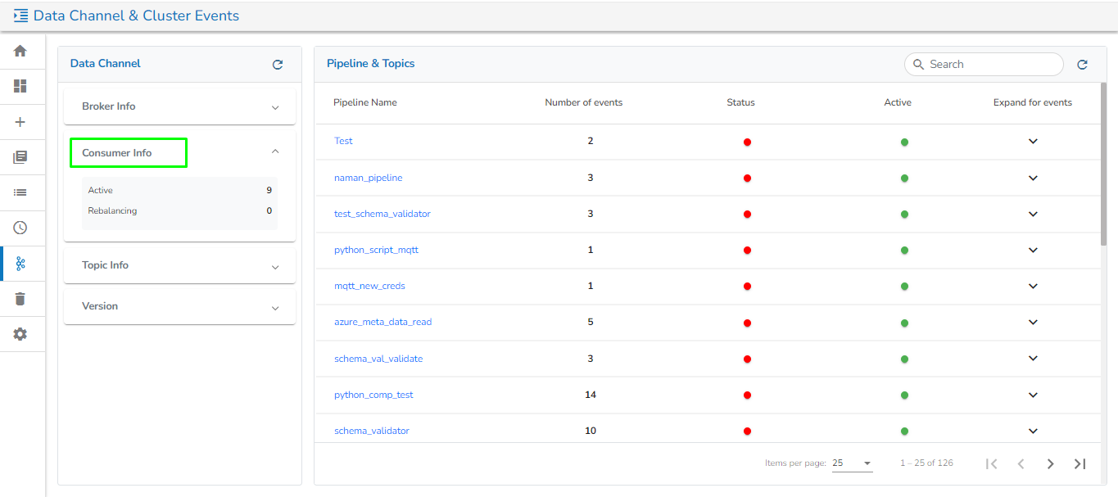This screenshot has width=1118, height=497.
Task: Refresh the Pipeline & Topics list
Action: (1082, 65)
